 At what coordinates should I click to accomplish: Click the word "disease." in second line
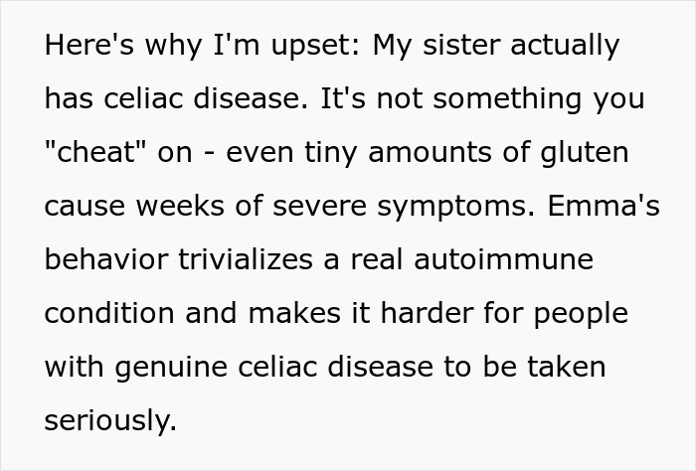(x=251, y=98)
